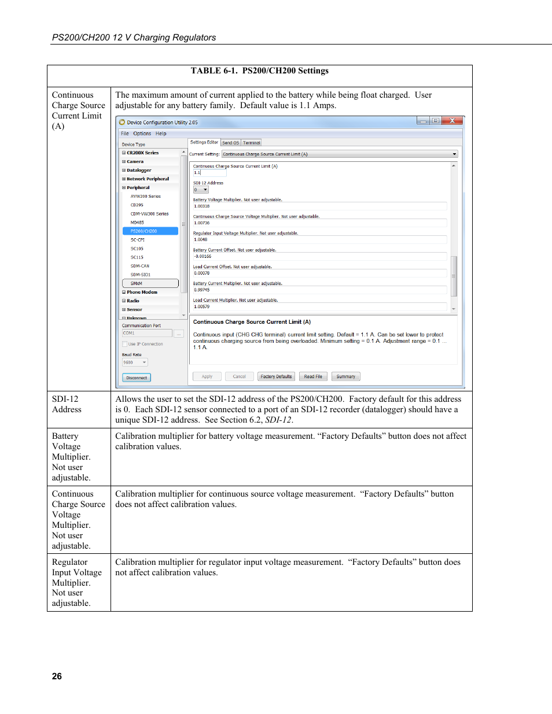This screenshot has width=552, height=714.
Task: Click the Load Current Multiplier value field
Action: tap(319, 306)
